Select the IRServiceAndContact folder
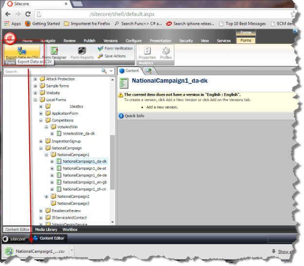Image resolution: width=304 pixels, height=266 pixels. pyautogui.click(x=66, y=218)
